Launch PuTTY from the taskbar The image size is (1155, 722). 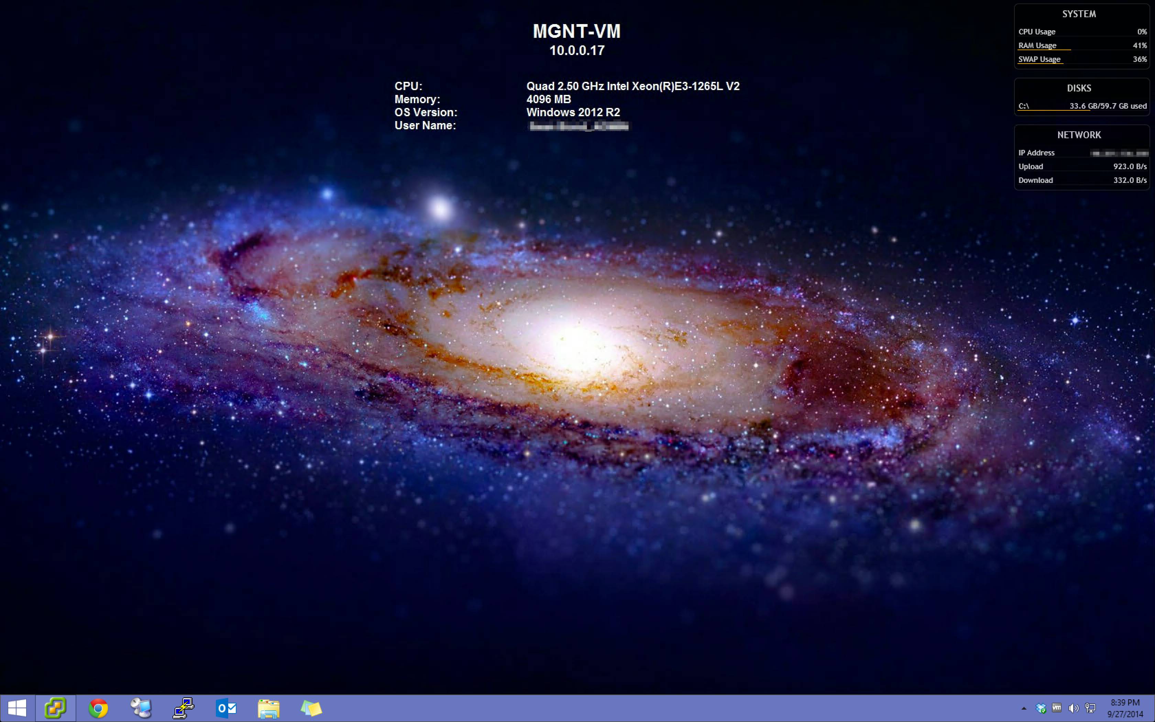tap(184, 708)
